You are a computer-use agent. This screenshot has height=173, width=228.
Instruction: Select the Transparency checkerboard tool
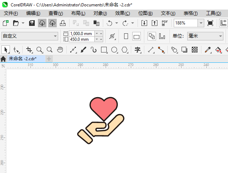pos(195,50)
